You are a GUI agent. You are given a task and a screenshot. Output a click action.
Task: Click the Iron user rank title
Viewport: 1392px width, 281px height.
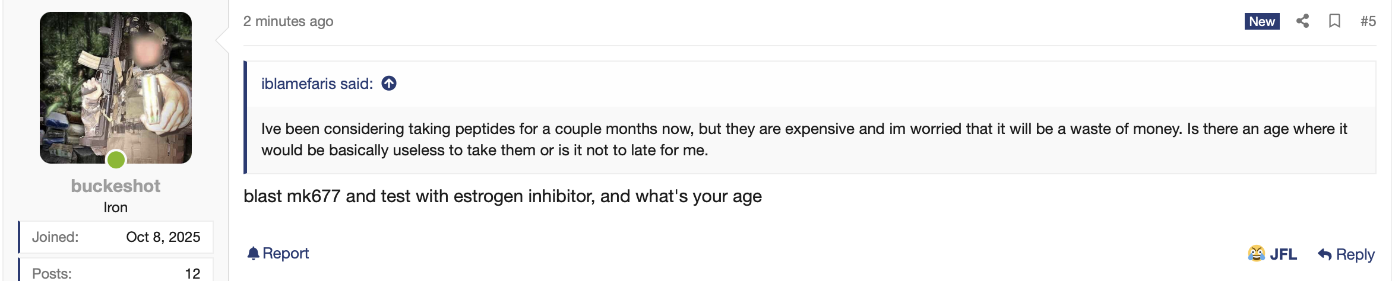pos(116,207)
